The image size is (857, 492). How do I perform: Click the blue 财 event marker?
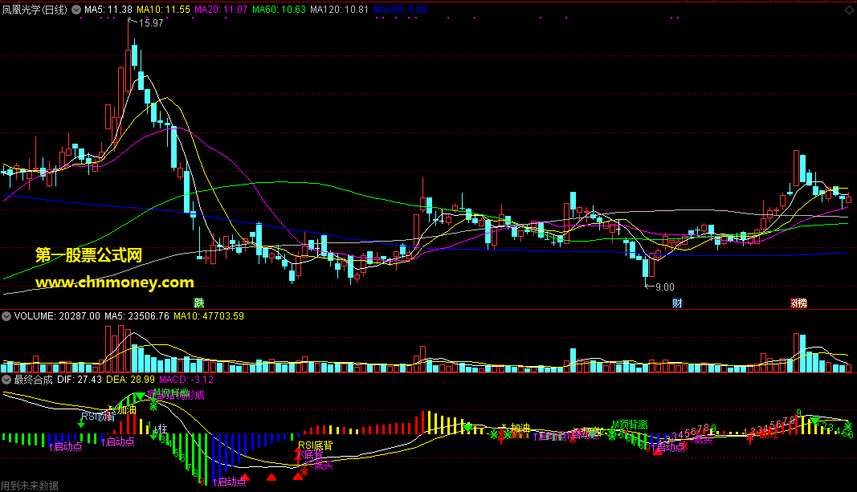[x=678, y=303]
